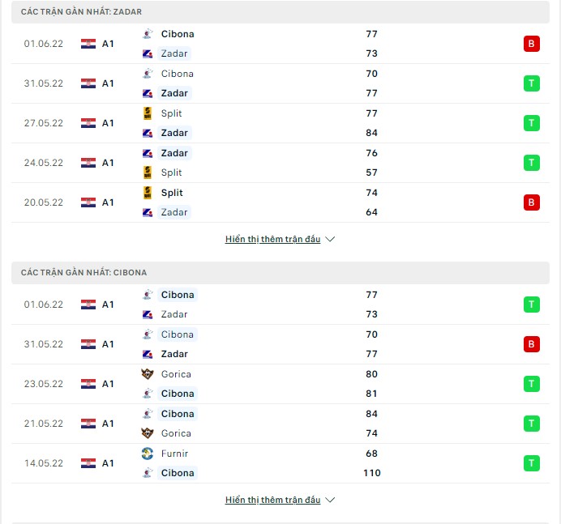Click the Furnir team name link
This screenshot has height=524, width=561.
pyautogui.click(x=174, y=454)
